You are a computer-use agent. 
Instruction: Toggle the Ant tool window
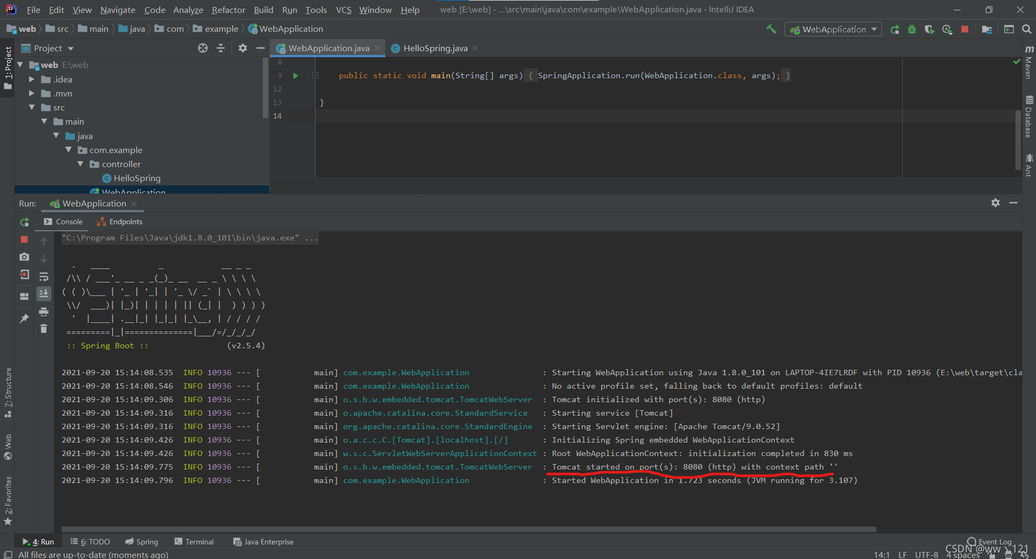[1028, 165]
